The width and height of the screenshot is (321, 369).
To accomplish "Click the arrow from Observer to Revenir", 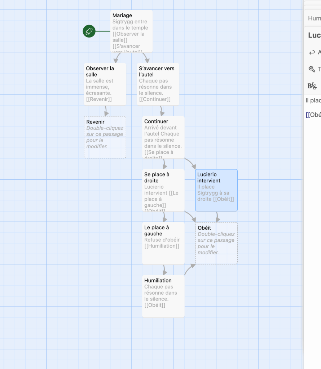I will point(106,111).
